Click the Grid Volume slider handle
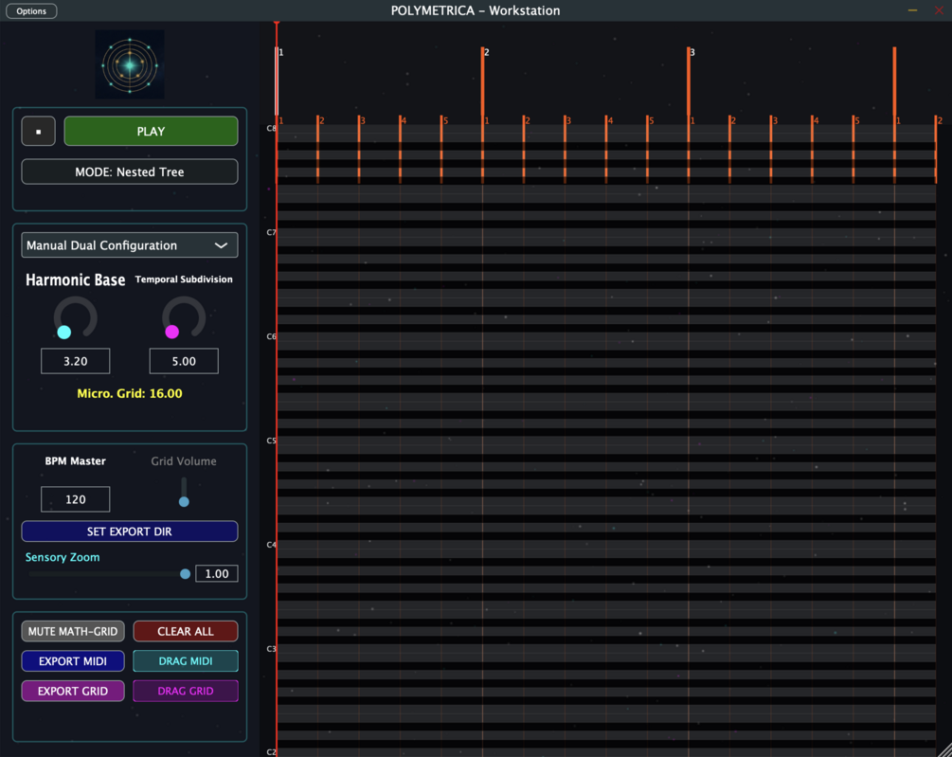Viewport: 952px width, 757px height. [184, 501]
